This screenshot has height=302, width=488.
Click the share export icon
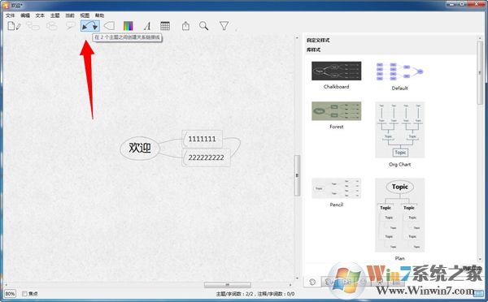click(185, 26)
